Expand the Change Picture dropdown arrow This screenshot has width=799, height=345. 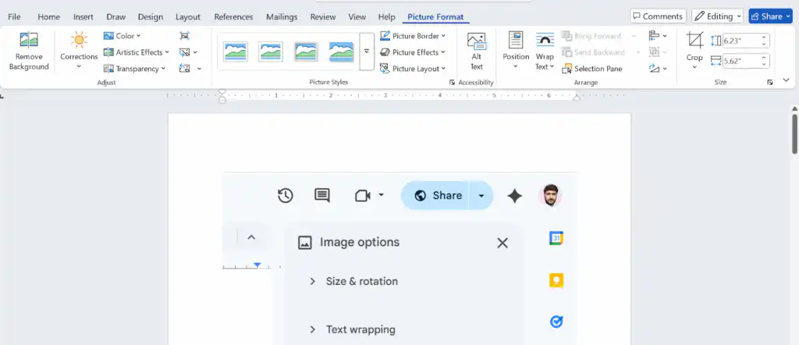point(195,52)
